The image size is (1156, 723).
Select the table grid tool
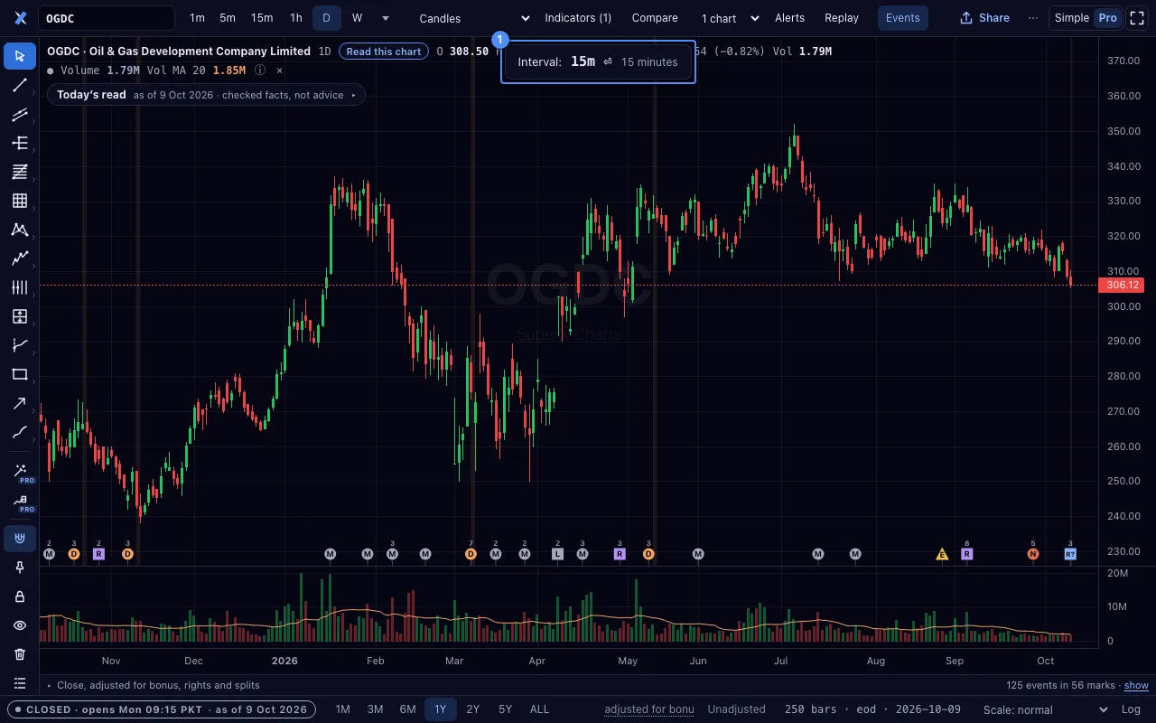(20, 201)
